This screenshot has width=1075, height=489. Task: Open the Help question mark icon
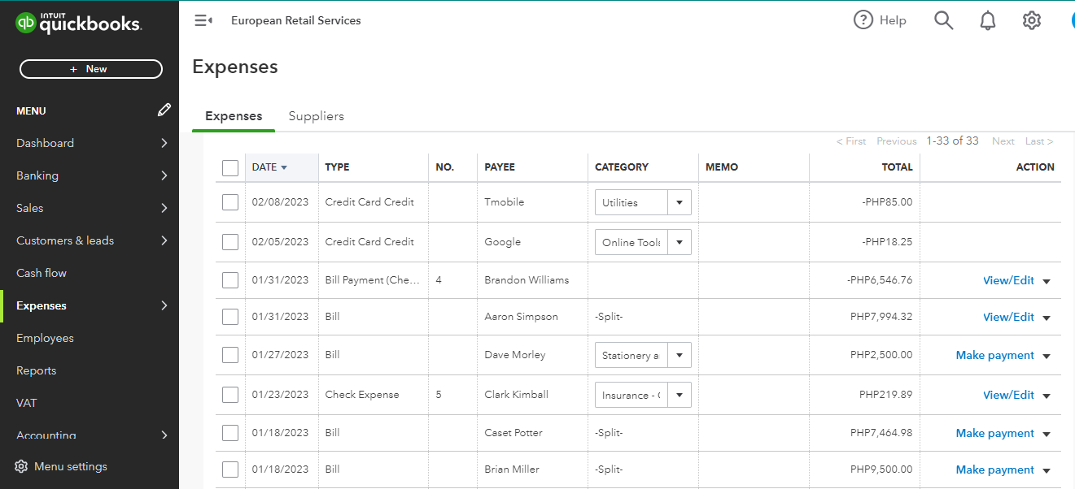863,20
